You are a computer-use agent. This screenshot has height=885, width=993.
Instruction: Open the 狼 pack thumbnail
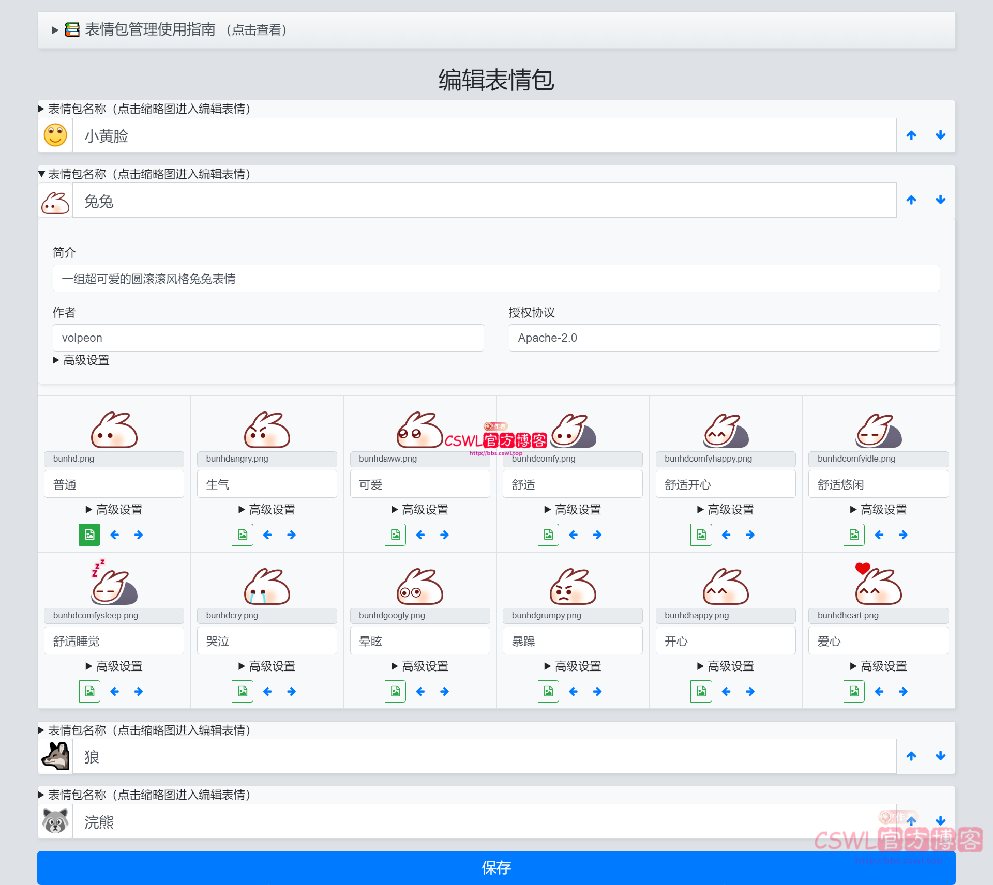55,756
